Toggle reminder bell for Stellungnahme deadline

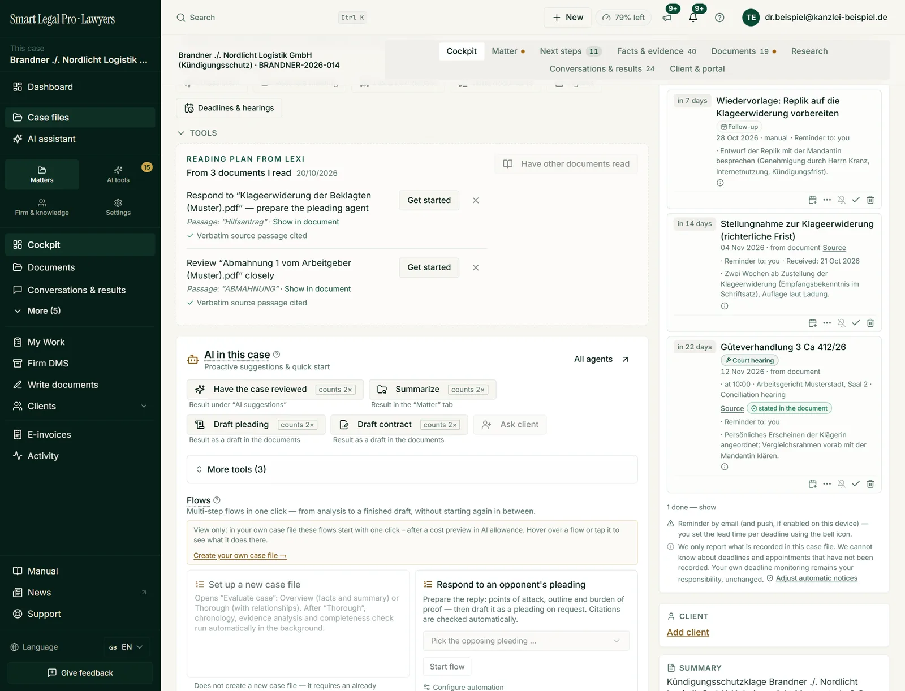point(842,323)
